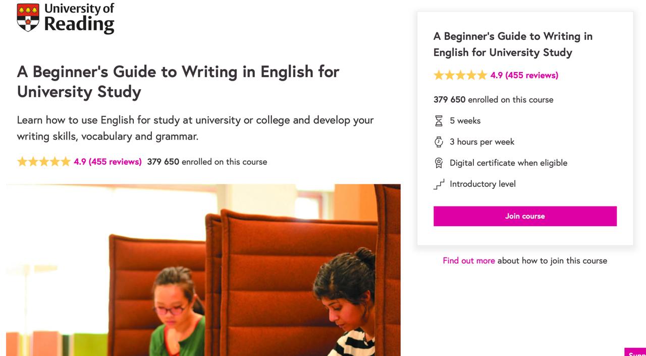Screen dimensions: 646x356
Task: Click the University of Reading shield crest
Action: (x=28, y=18)
